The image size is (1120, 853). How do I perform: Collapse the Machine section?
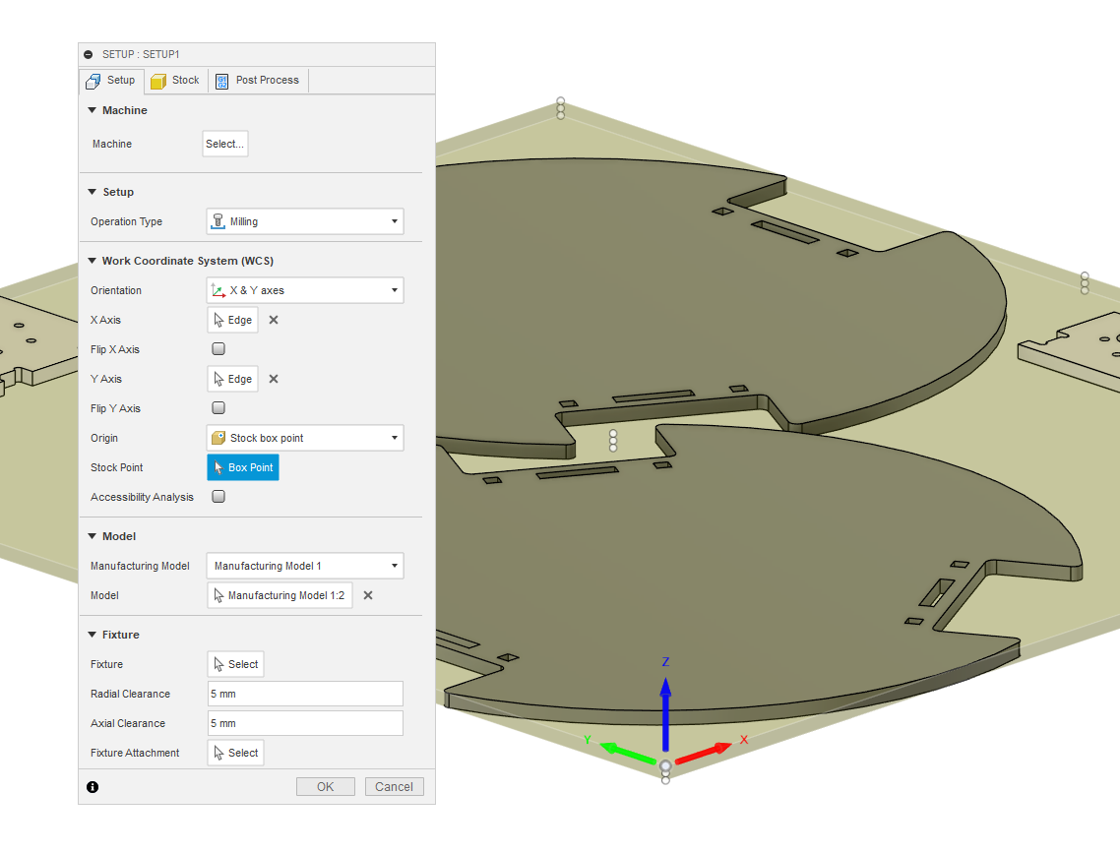pyautogui.click(x=93, y=110)
